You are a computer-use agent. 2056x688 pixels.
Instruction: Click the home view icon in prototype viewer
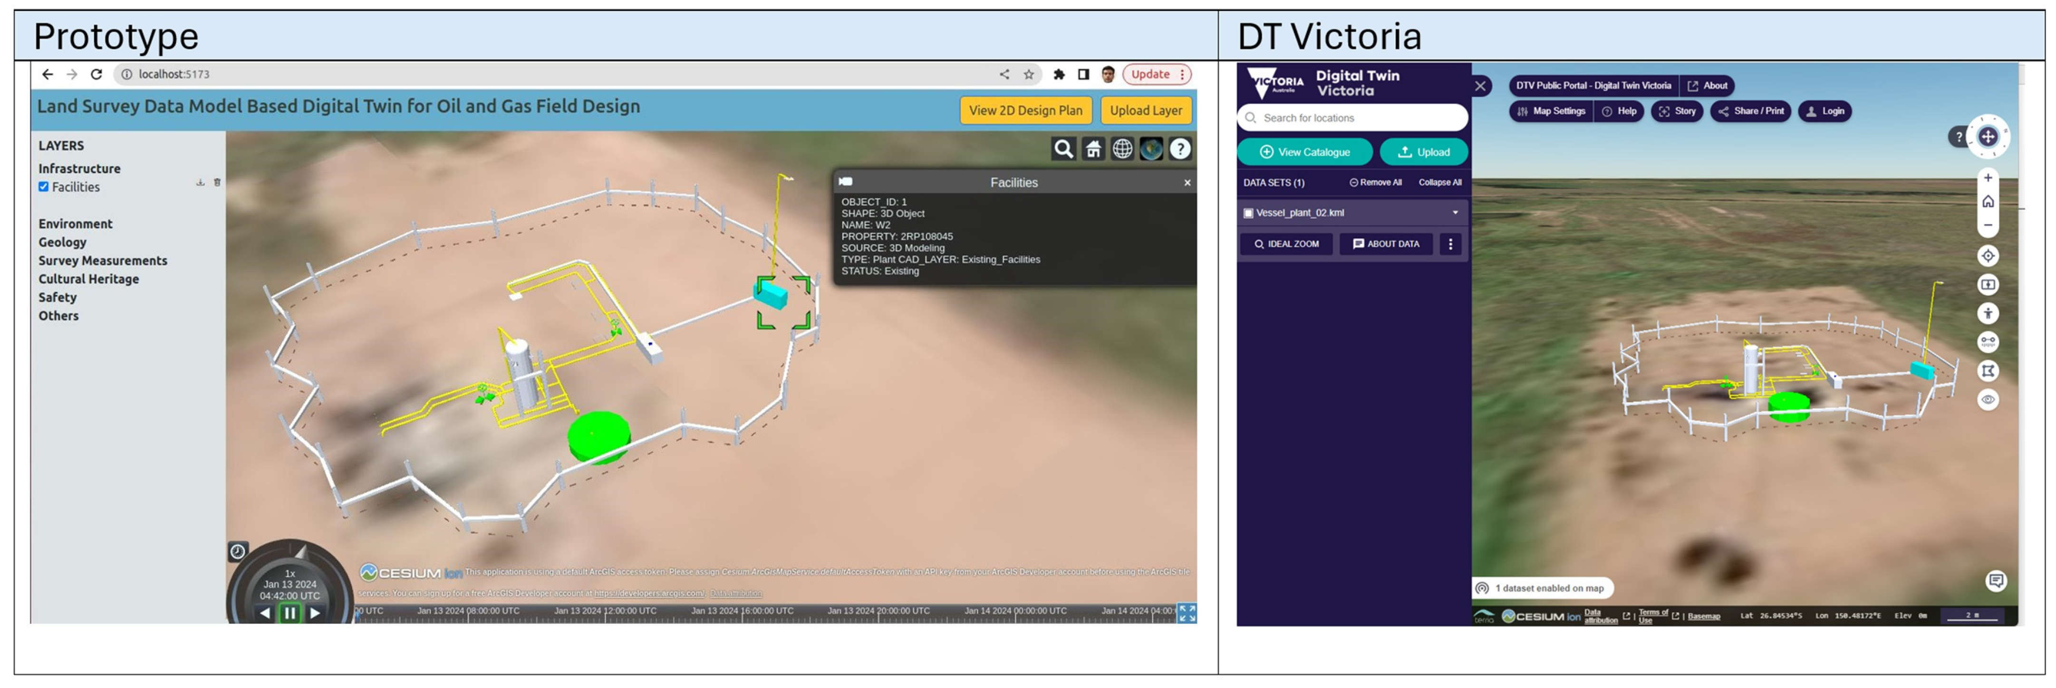[1092, 149]
